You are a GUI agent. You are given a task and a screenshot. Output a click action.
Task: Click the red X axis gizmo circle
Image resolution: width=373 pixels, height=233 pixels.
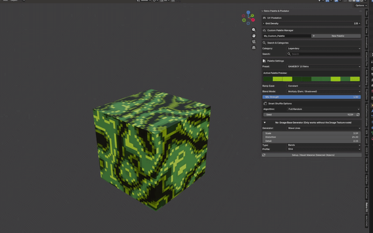(x=253, y=20)
